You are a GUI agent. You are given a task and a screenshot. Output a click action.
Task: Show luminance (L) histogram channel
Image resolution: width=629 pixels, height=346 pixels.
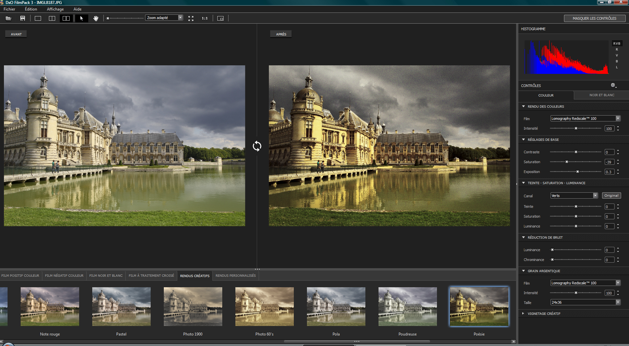pos(617,67)
